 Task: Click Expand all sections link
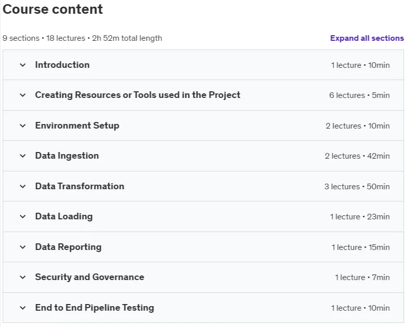coord(367,38)
